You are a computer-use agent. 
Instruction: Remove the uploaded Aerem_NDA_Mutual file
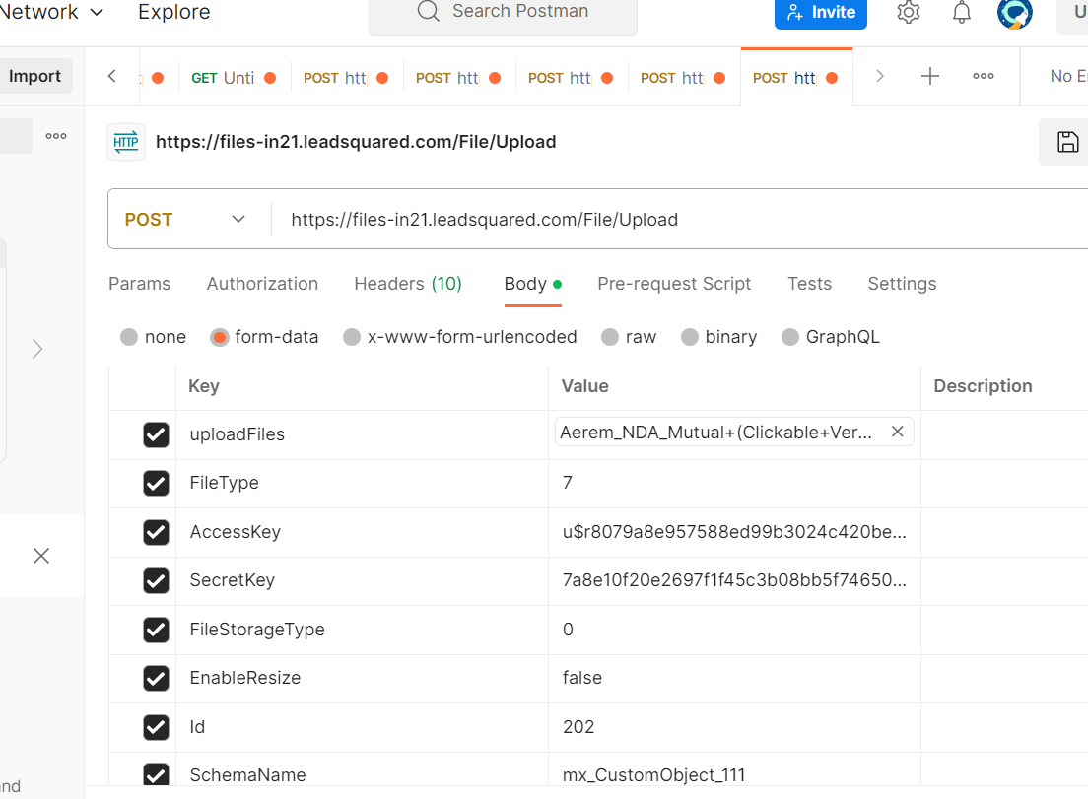[x=897, y=432]
